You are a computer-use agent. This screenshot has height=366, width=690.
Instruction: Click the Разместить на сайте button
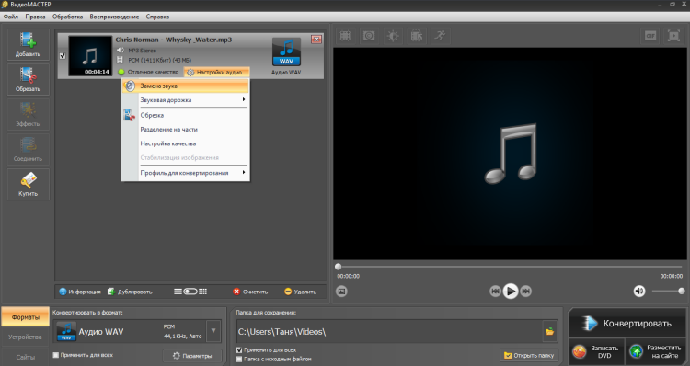[x=655, y=351]
